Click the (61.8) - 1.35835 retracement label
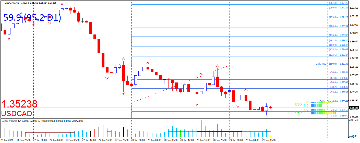This screenshot has height=143, width=360. pos(339,78)
